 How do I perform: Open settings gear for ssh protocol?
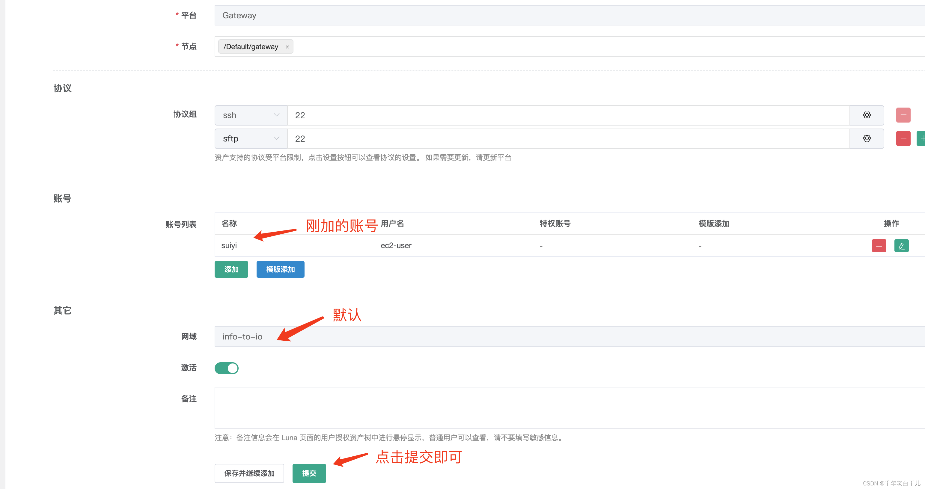pos(867,115)
